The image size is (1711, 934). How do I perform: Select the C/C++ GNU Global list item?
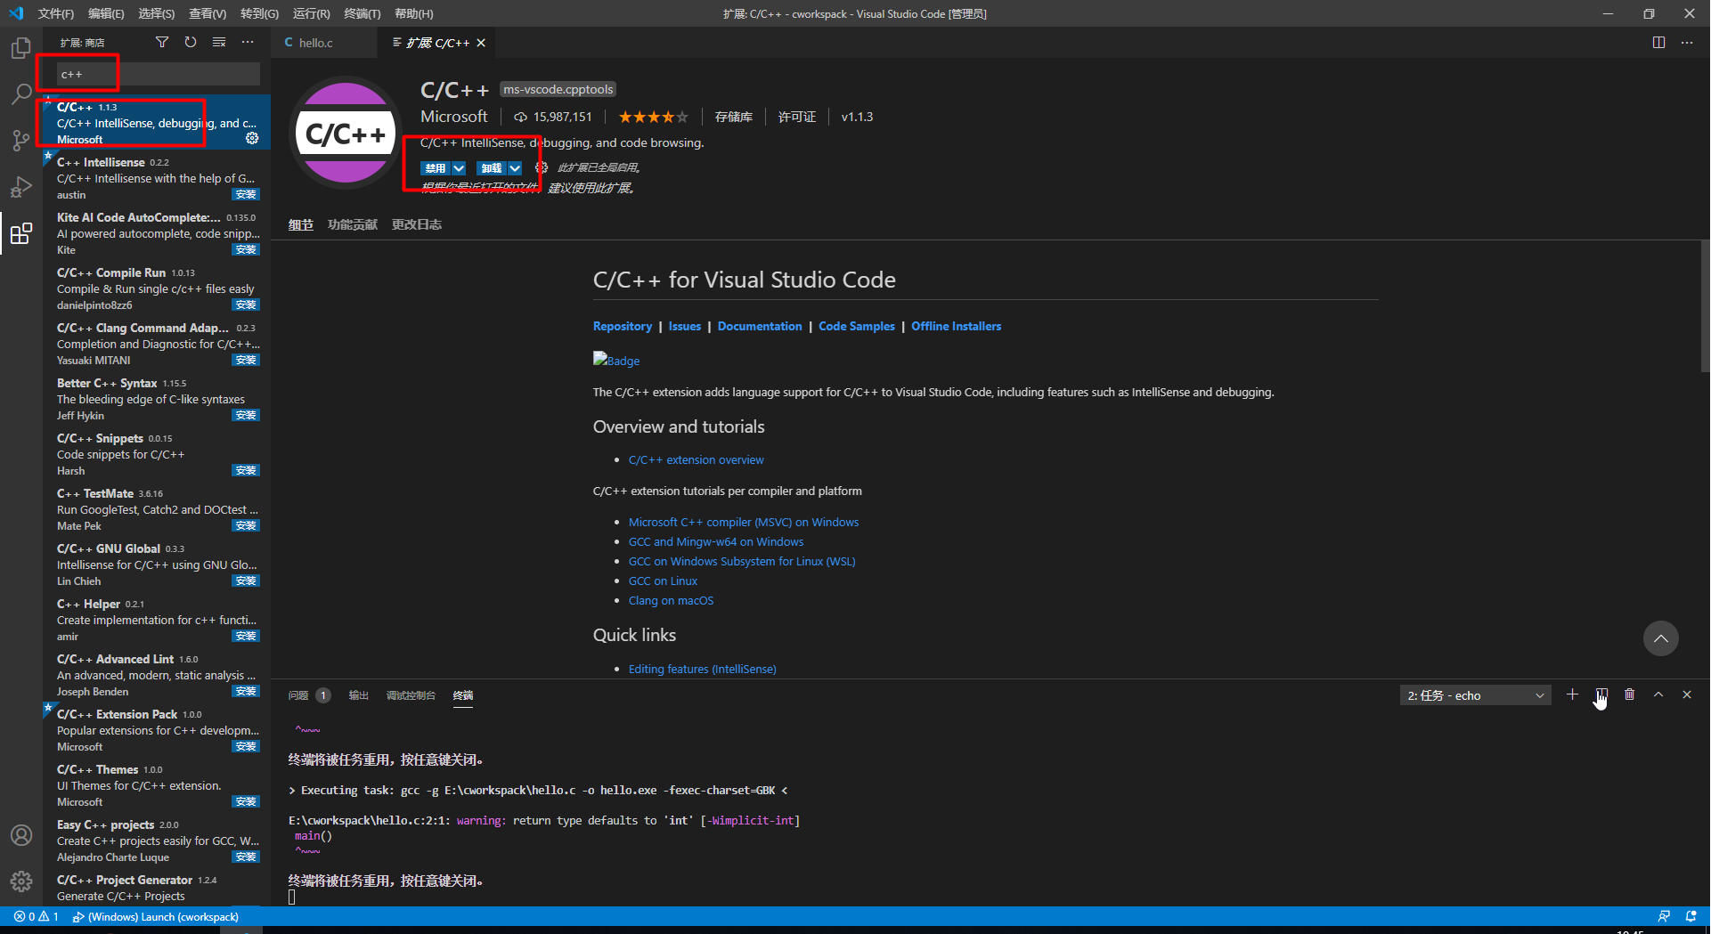click(x=158, y=564)
